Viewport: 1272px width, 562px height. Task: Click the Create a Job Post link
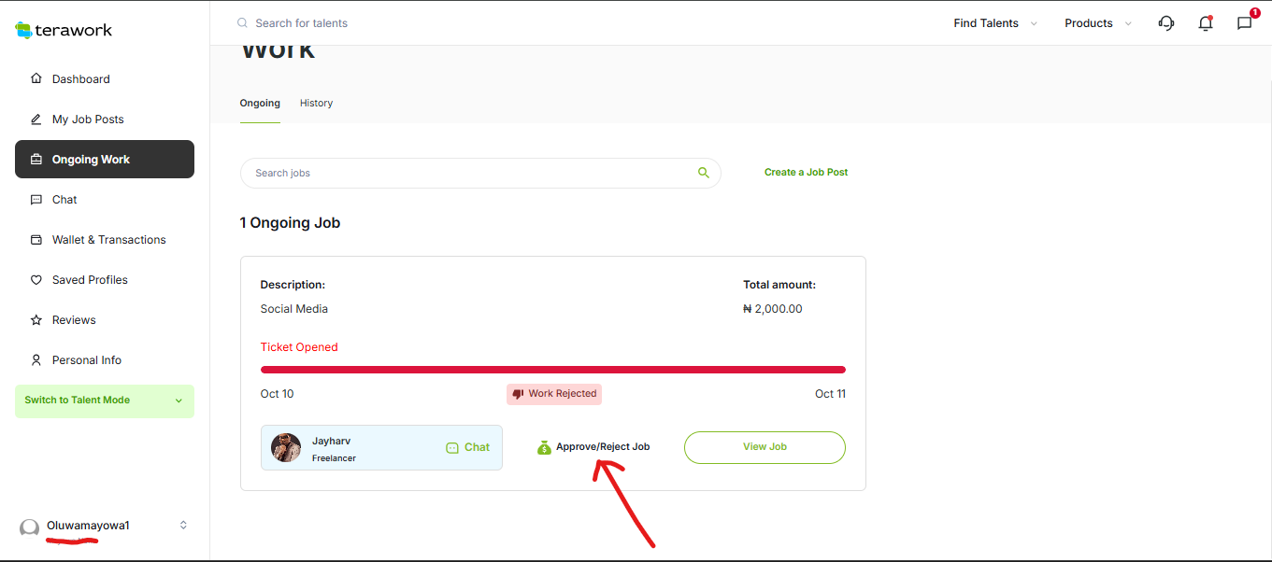806,173
